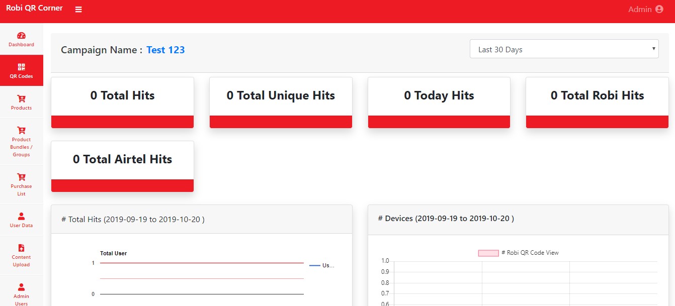Select the 0 Today Hits card
675x306 pixels.
439,103
